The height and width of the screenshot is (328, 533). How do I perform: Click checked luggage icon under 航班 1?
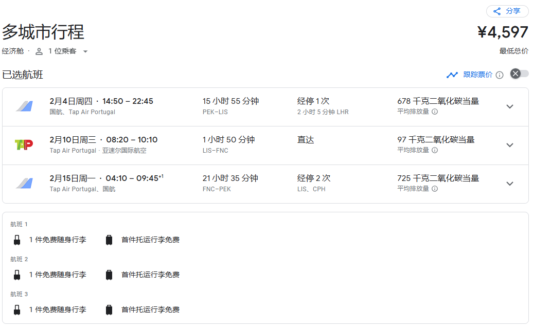[x=109, y=240]
